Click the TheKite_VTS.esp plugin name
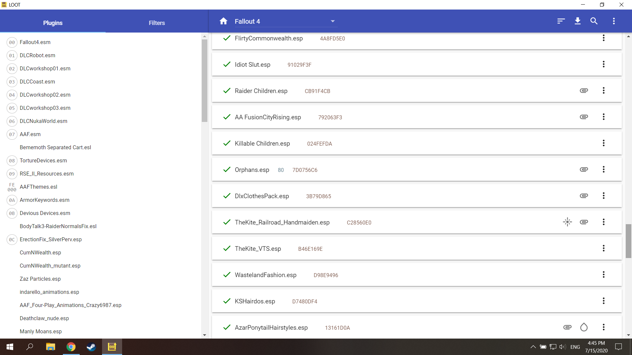632x355 pixels. pos(258,248)
